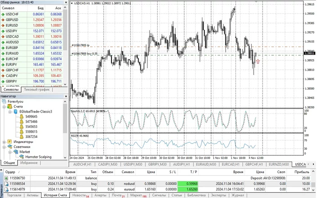Click the icon for account 5598615
Image resolution: width=317 pixels, height=198 pixels.
point(21,132)
